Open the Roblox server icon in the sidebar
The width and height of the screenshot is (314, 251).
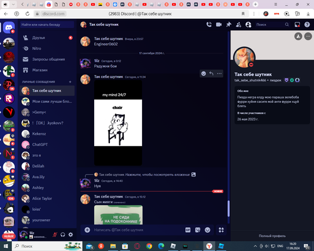[9, 99]
